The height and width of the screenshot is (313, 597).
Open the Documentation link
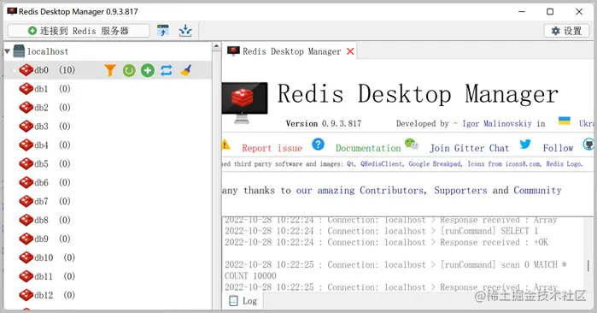coord(368,148)
